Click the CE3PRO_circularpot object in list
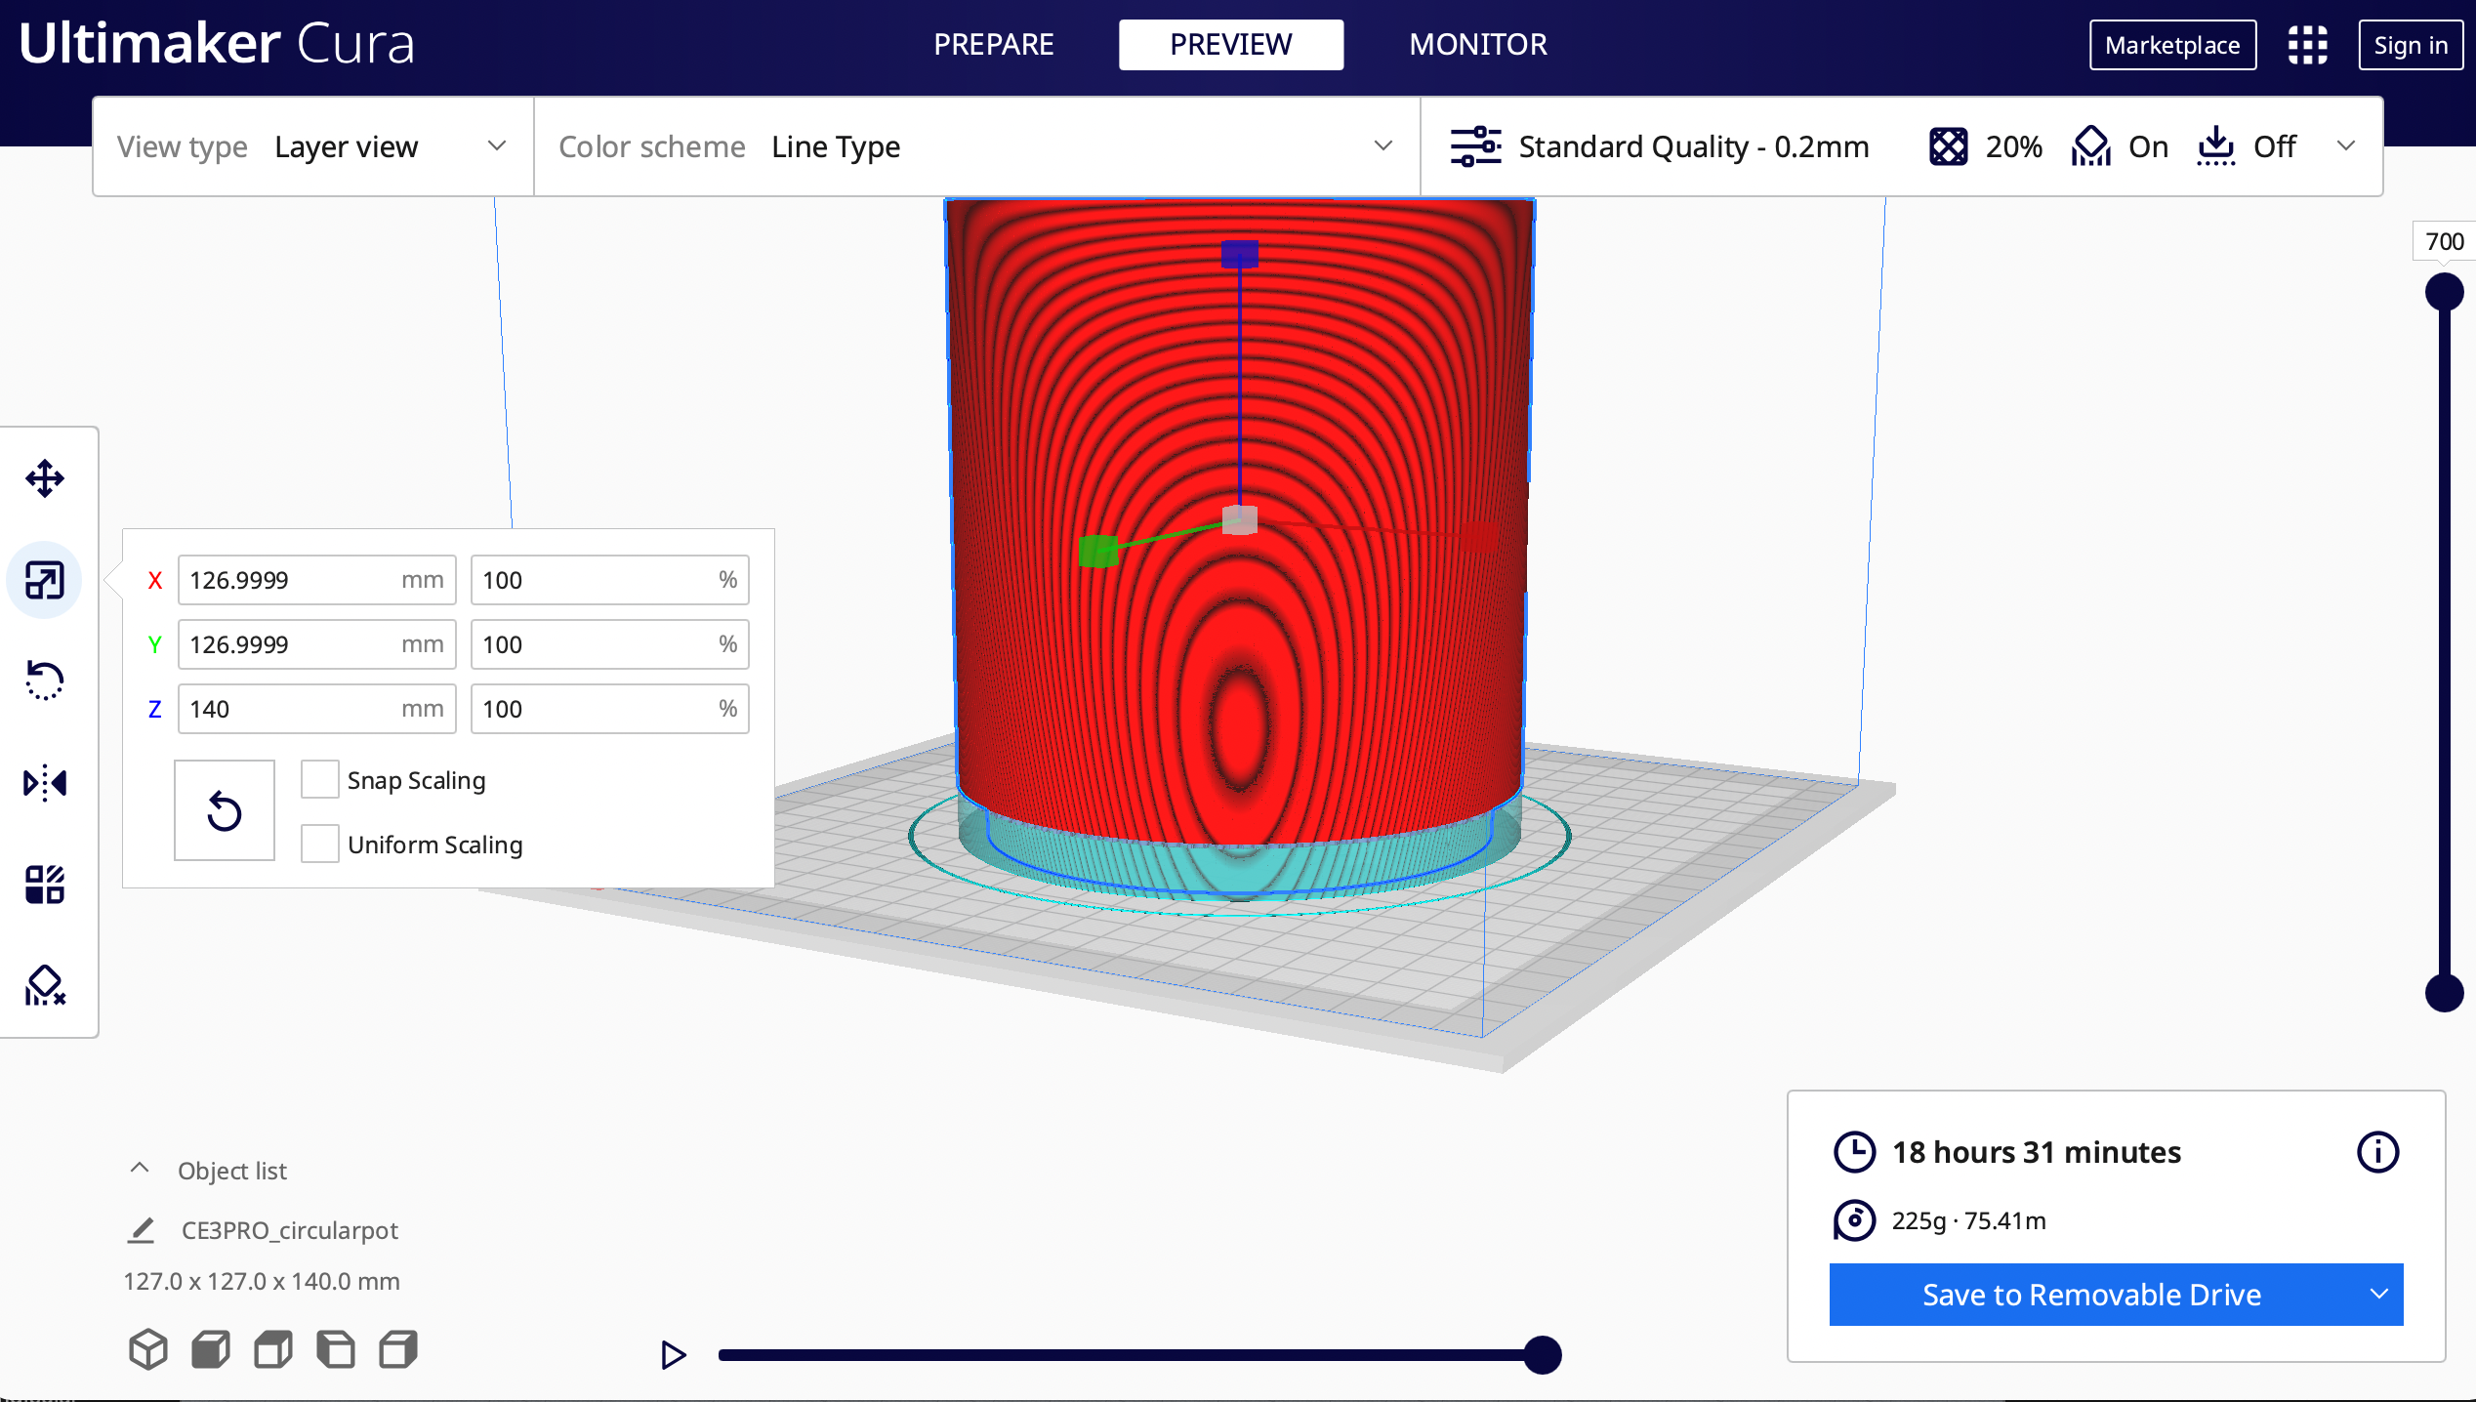This screenshot has height=1402, width=2476. pos(289,1228)
